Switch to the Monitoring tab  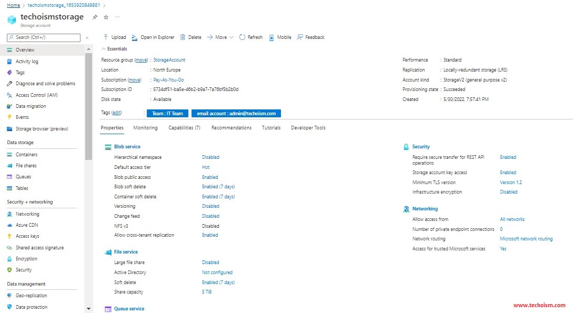click(145, 128)
